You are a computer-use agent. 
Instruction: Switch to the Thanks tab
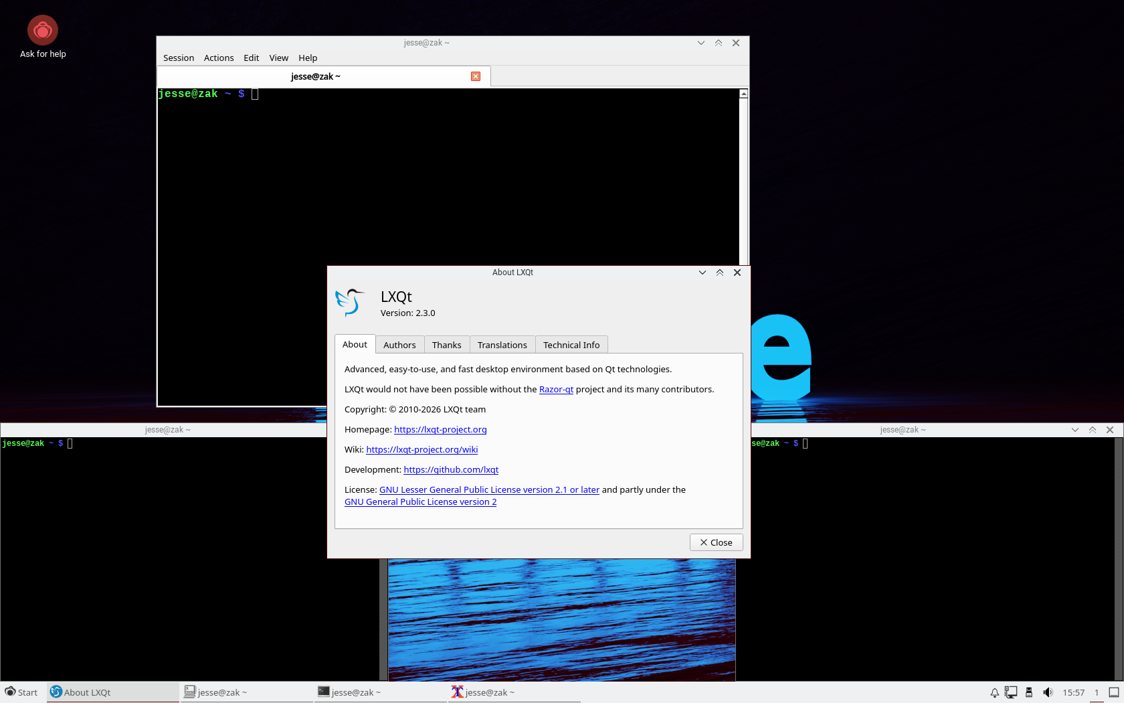click(x=447, y=345)
